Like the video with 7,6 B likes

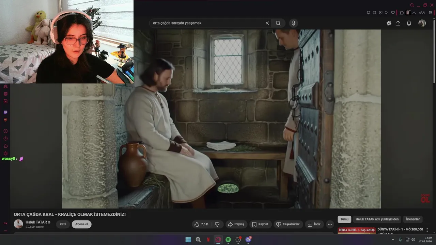click(x=201, y=224)
